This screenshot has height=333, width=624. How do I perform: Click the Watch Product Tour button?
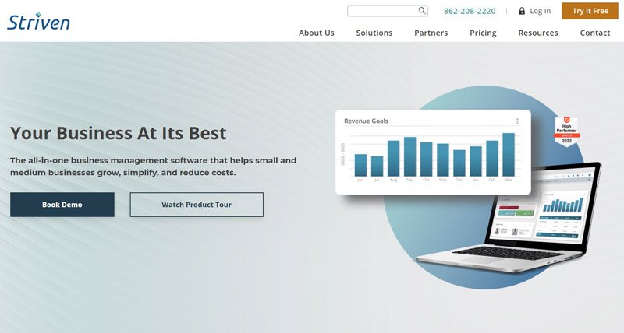[197, 205]
